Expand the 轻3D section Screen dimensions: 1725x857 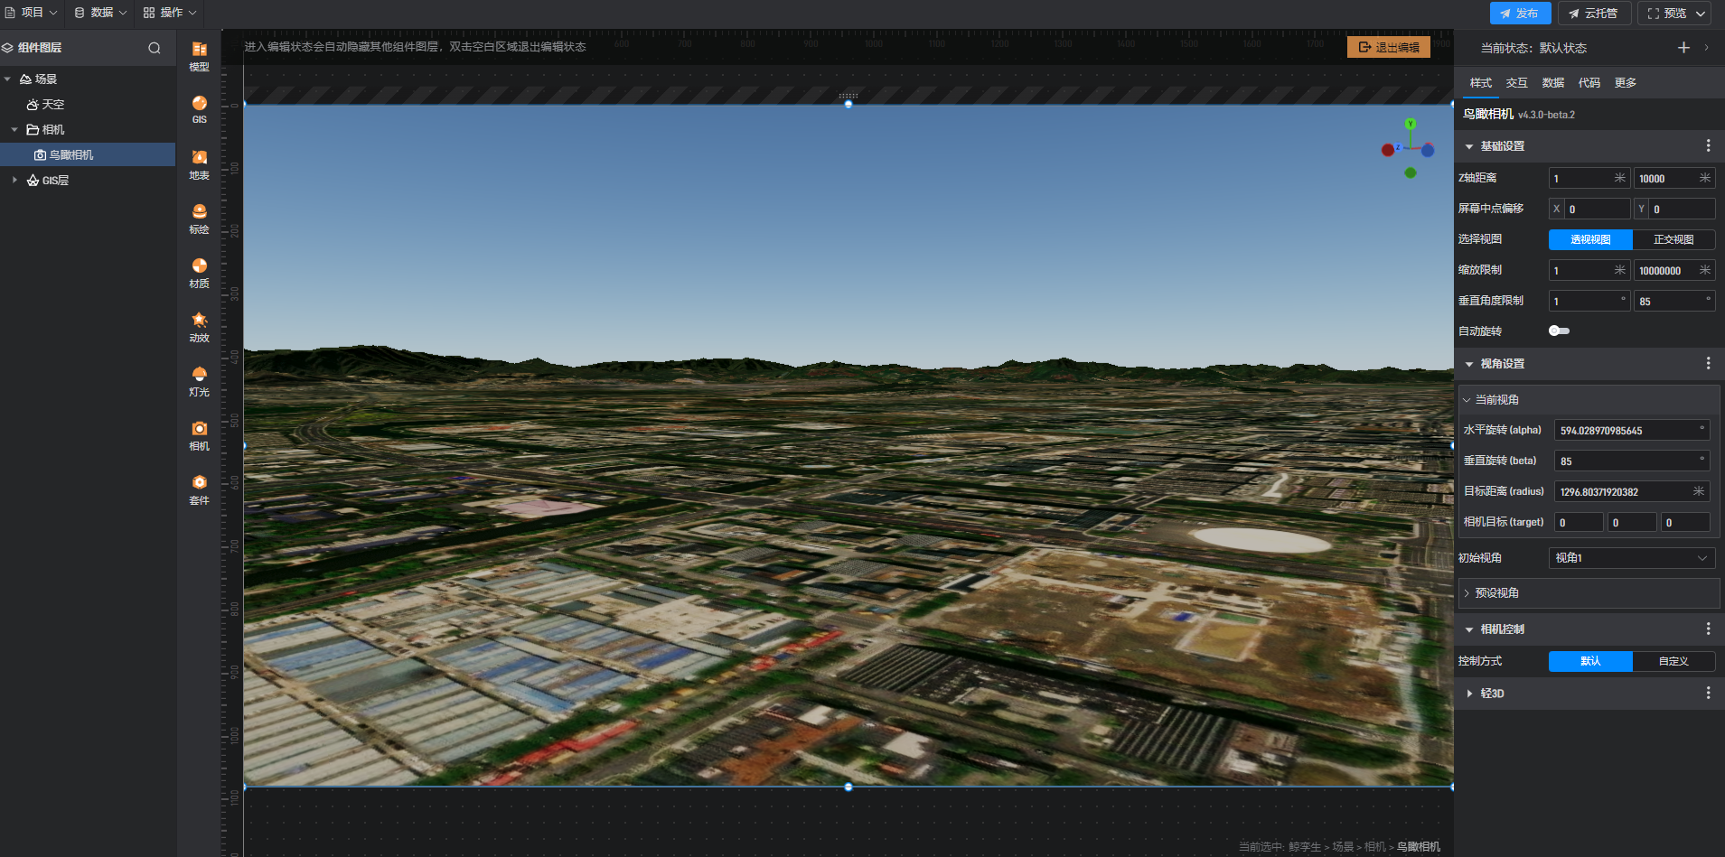point(1492,694)
